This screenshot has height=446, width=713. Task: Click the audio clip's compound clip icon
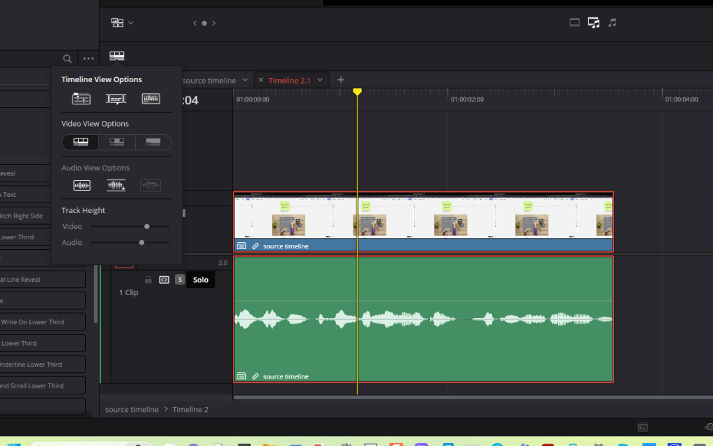click(241, 376)
